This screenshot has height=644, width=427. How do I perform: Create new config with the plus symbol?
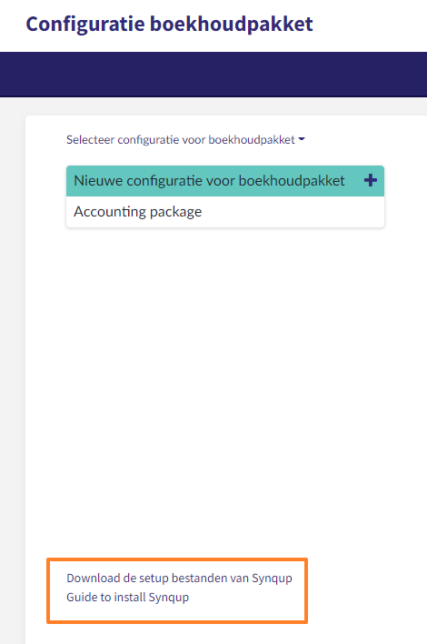370,180
